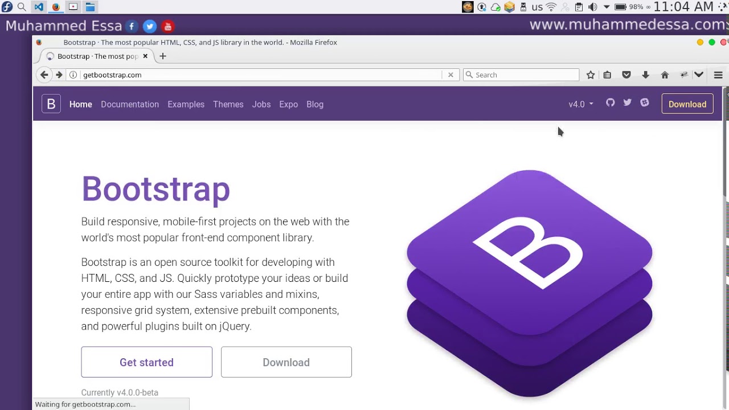Expand hidden system tray items arrow
Image resolution: width=729 pixels, height=410 pixels.
click(x=607, y=7)
